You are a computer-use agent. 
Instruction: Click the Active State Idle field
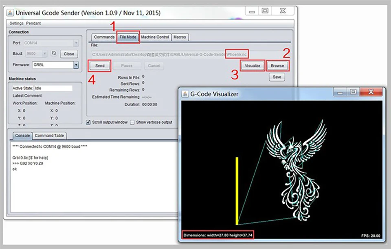(x=53, y=88)
